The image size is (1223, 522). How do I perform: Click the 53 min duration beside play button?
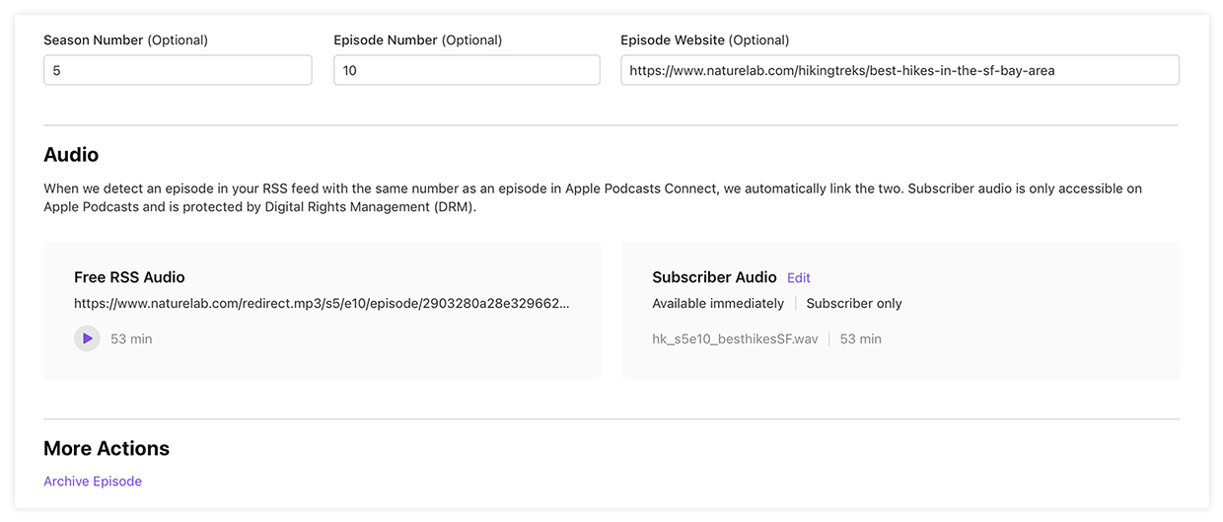point(131,338)
